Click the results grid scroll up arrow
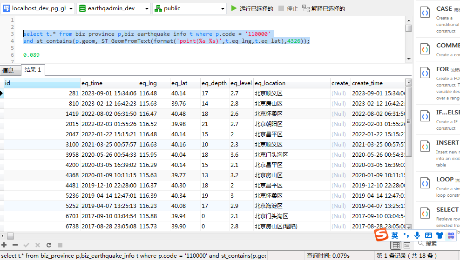 tap(408, 82)
